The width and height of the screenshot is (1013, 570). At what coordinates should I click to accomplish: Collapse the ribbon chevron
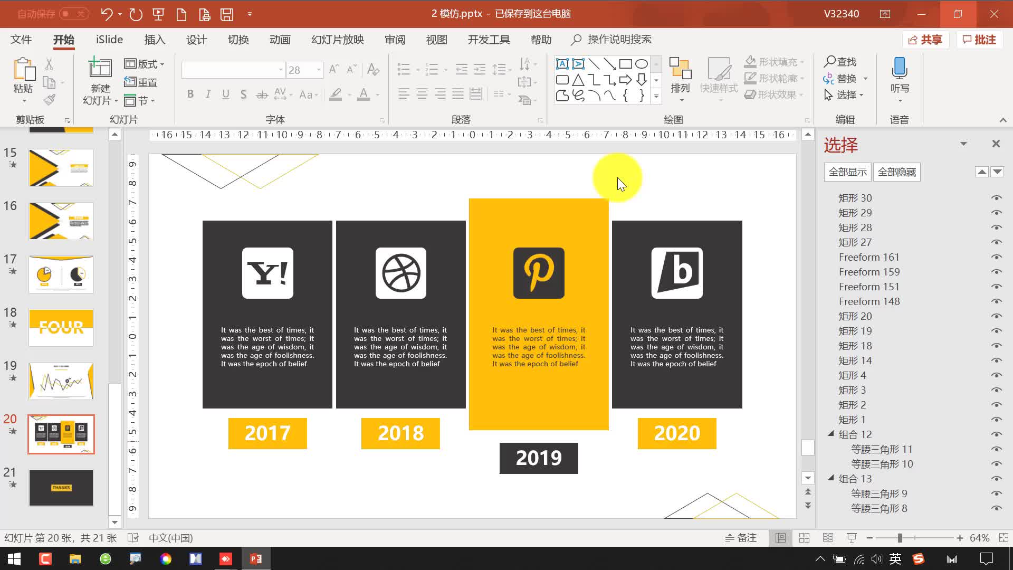(x=1002, y=120)
